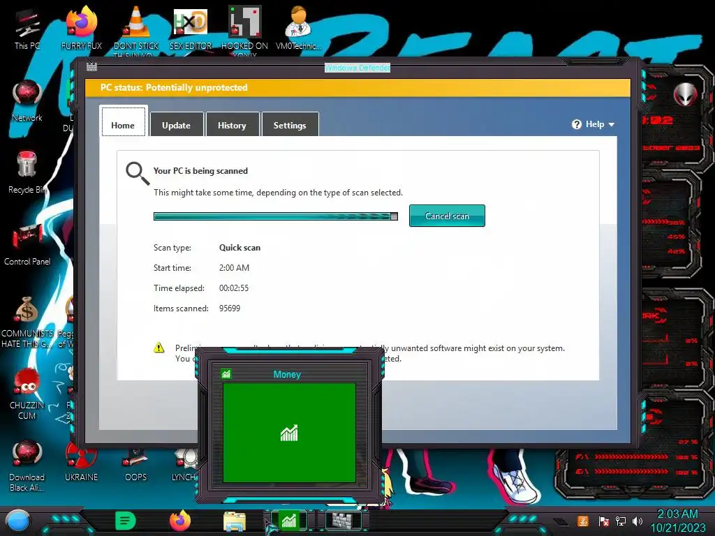Screen dimensions: 715x536
Task: Click the PC status Potentially unprotected banner
Action: (x=358, y=87)
